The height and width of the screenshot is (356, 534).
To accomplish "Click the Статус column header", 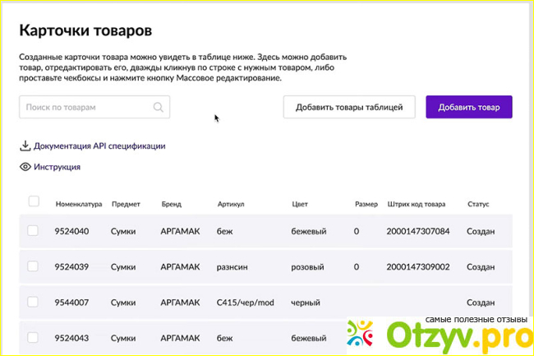I will [x=478, y=204].
